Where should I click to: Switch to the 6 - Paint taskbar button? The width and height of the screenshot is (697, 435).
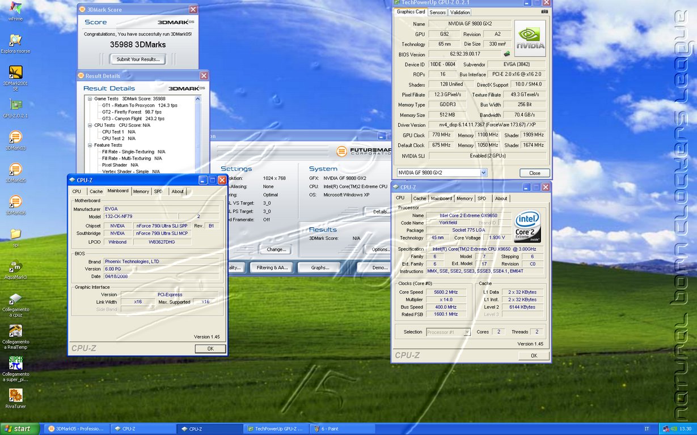coord(344,429)
